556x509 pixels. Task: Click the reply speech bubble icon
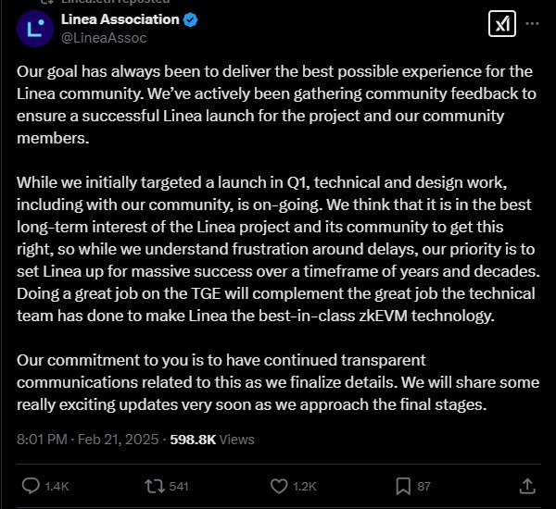click(31, 486)
